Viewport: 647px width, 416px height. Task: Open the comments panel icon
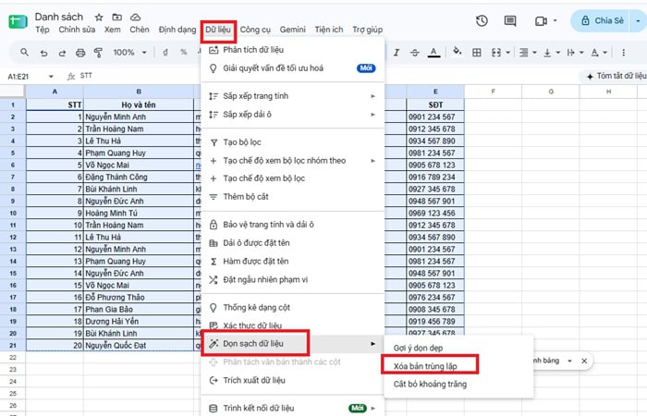coord(510,20)
